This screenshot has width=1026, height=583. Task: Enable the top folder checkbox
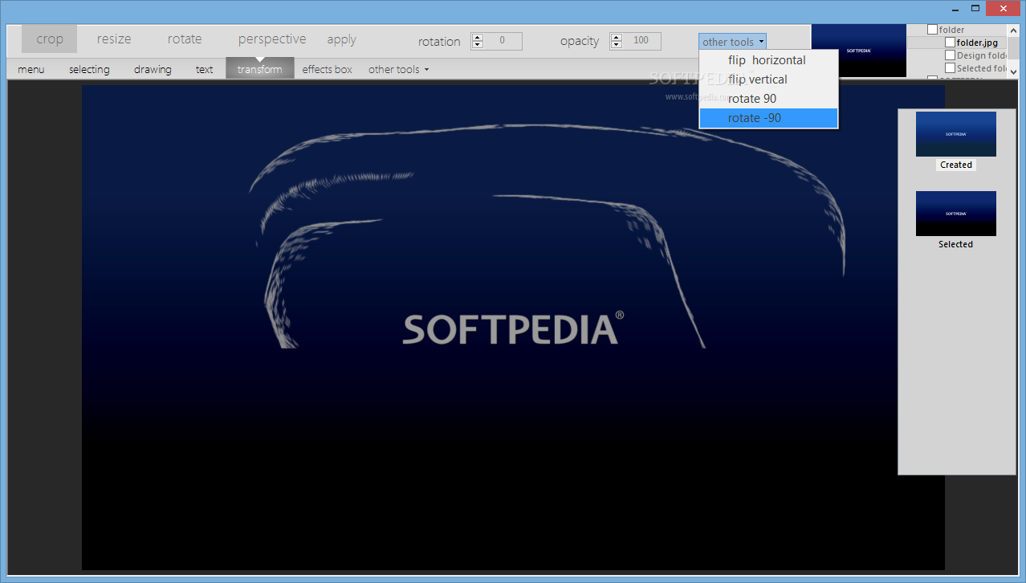[x=932, y=30]
